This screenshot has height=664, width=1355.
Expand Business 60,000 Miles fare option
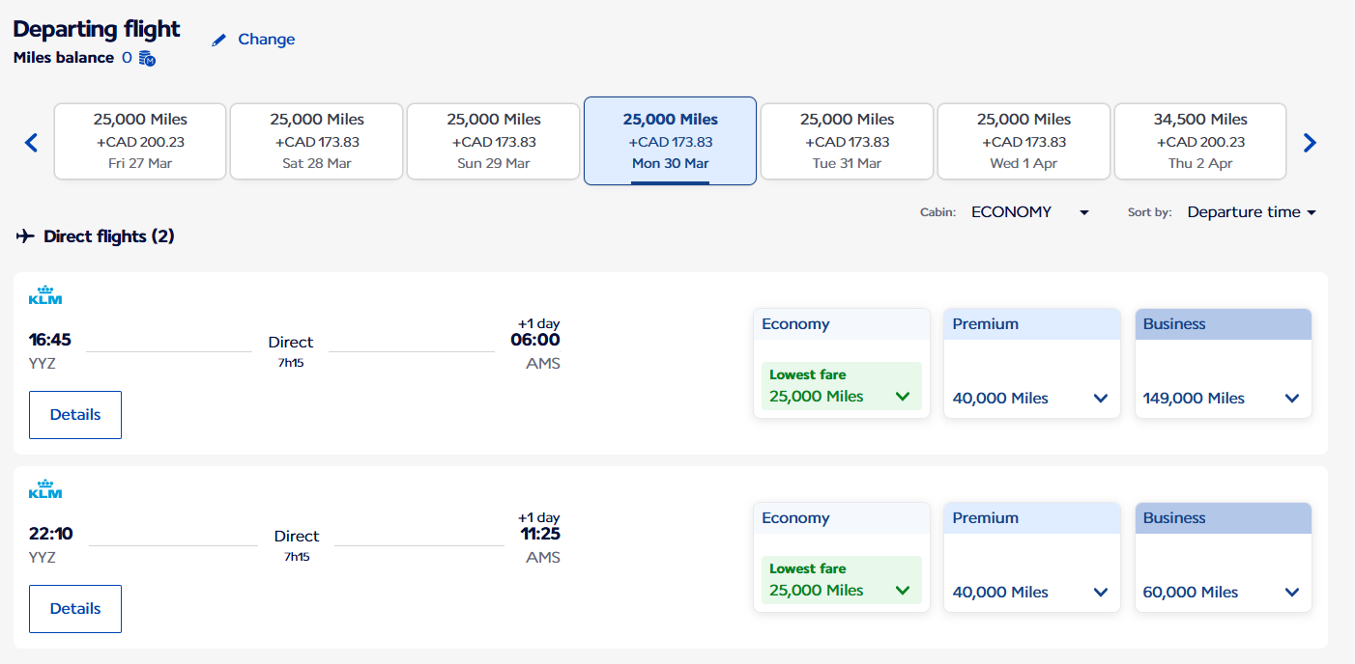click(x=1223, y=592)
